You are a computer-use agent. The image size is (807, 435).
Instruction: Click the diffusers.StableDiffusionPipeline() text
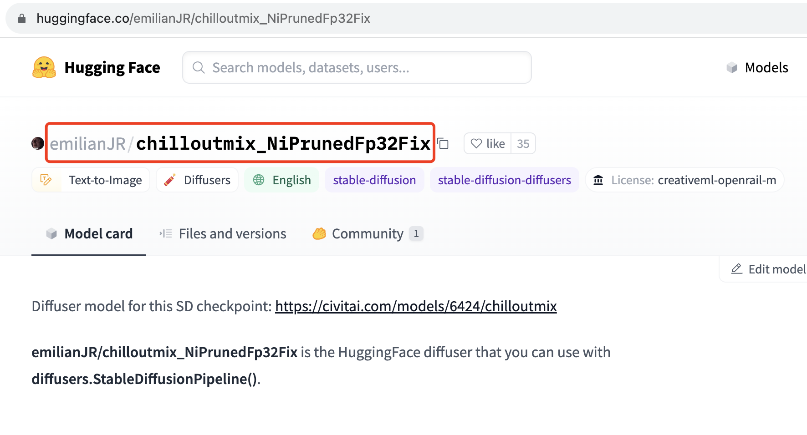144,379
